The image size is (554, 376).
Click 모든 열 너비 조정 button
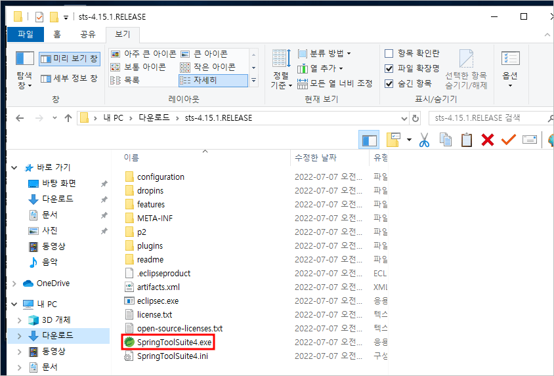coord(335,84)
